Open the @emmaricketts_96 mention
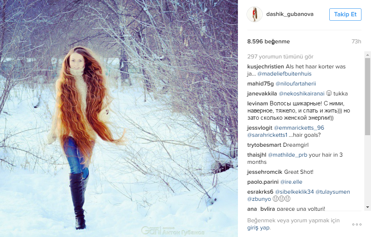Viewport: 371px width, 237px height. pos(299,128)
